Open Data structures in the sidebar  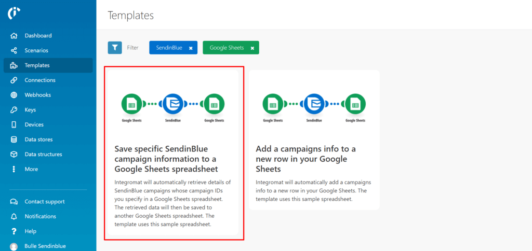[48, 154]
